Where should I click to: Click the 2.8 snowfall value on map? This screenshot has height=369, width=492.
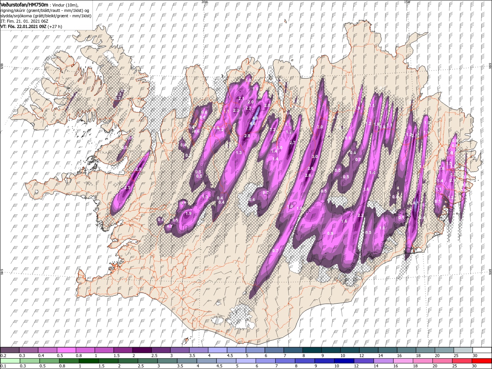[247, 136]
